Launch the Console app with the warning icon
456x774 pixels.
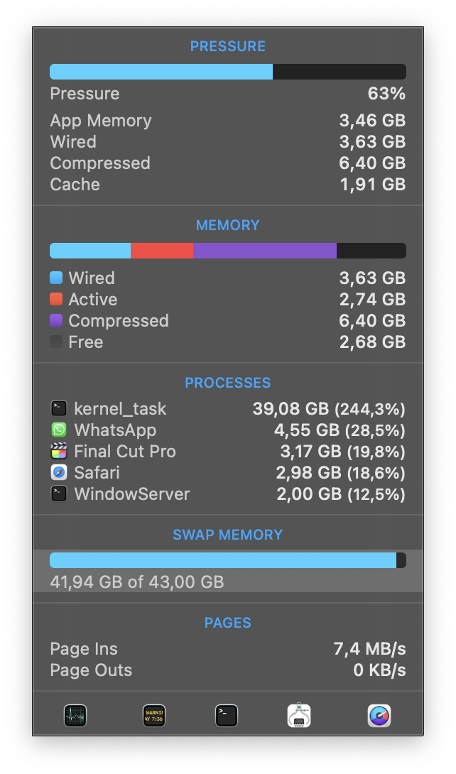coord(153,715)
